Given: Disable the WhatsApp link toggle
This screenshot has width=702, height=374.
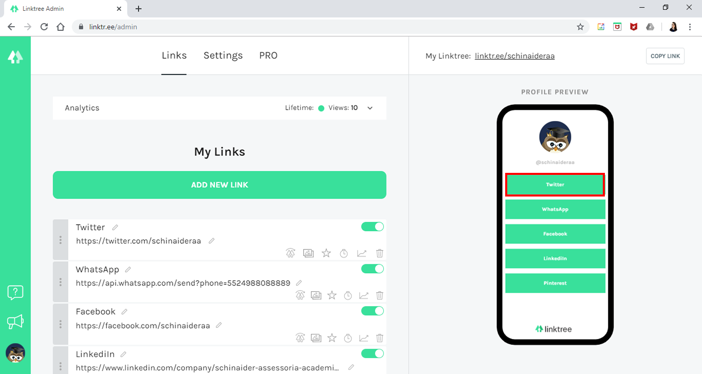Looking at the screenshot, I should (373, 269).
